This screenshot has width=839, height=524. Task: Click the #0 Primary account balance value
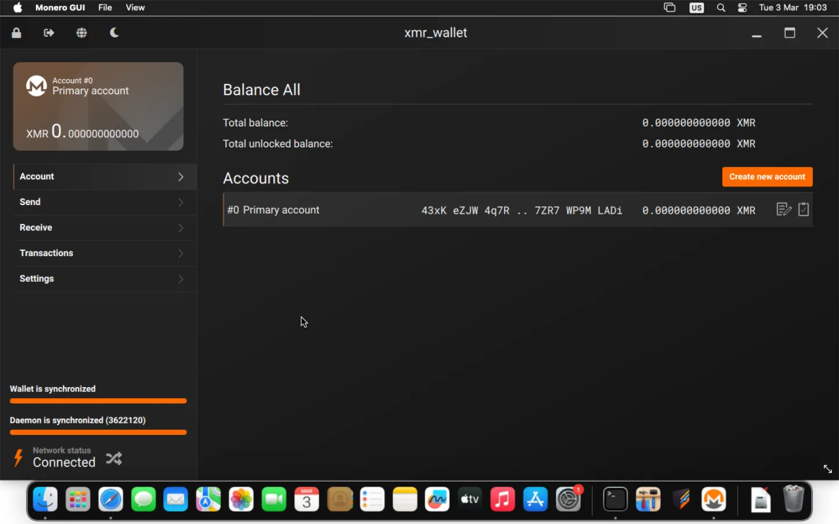click(x=699, y=210)
